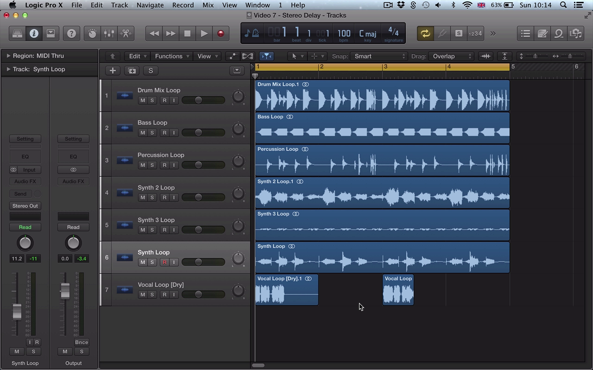The image size is (593, 370).
Task: Toggle count-in 1234 button
Action: 475,33
